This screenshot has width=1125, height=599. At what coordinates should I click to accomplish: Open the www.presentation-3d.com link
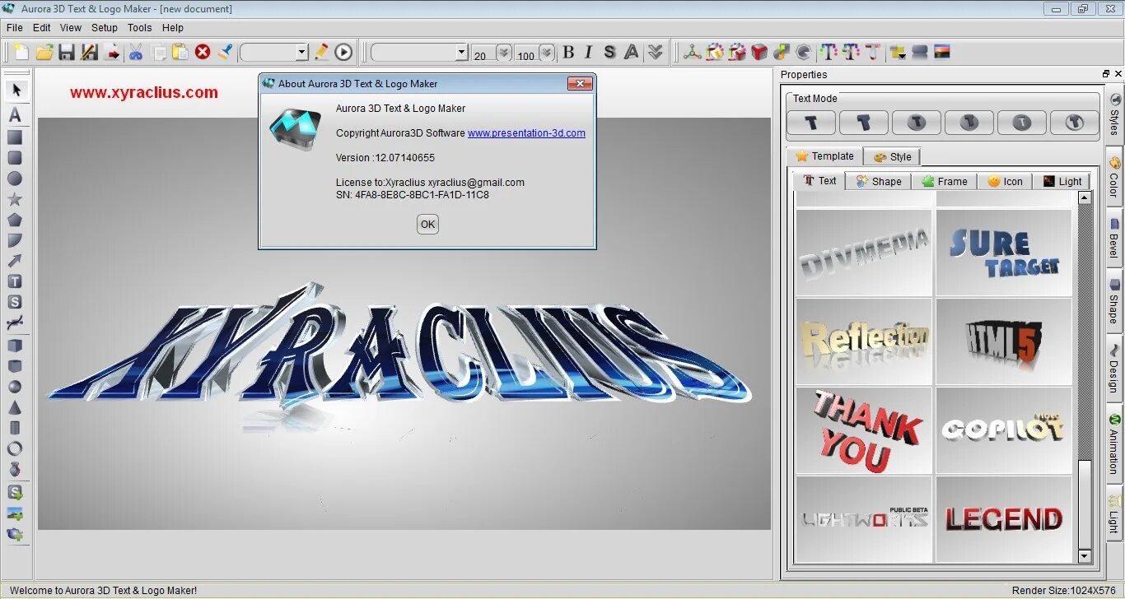tap(526, 132)
